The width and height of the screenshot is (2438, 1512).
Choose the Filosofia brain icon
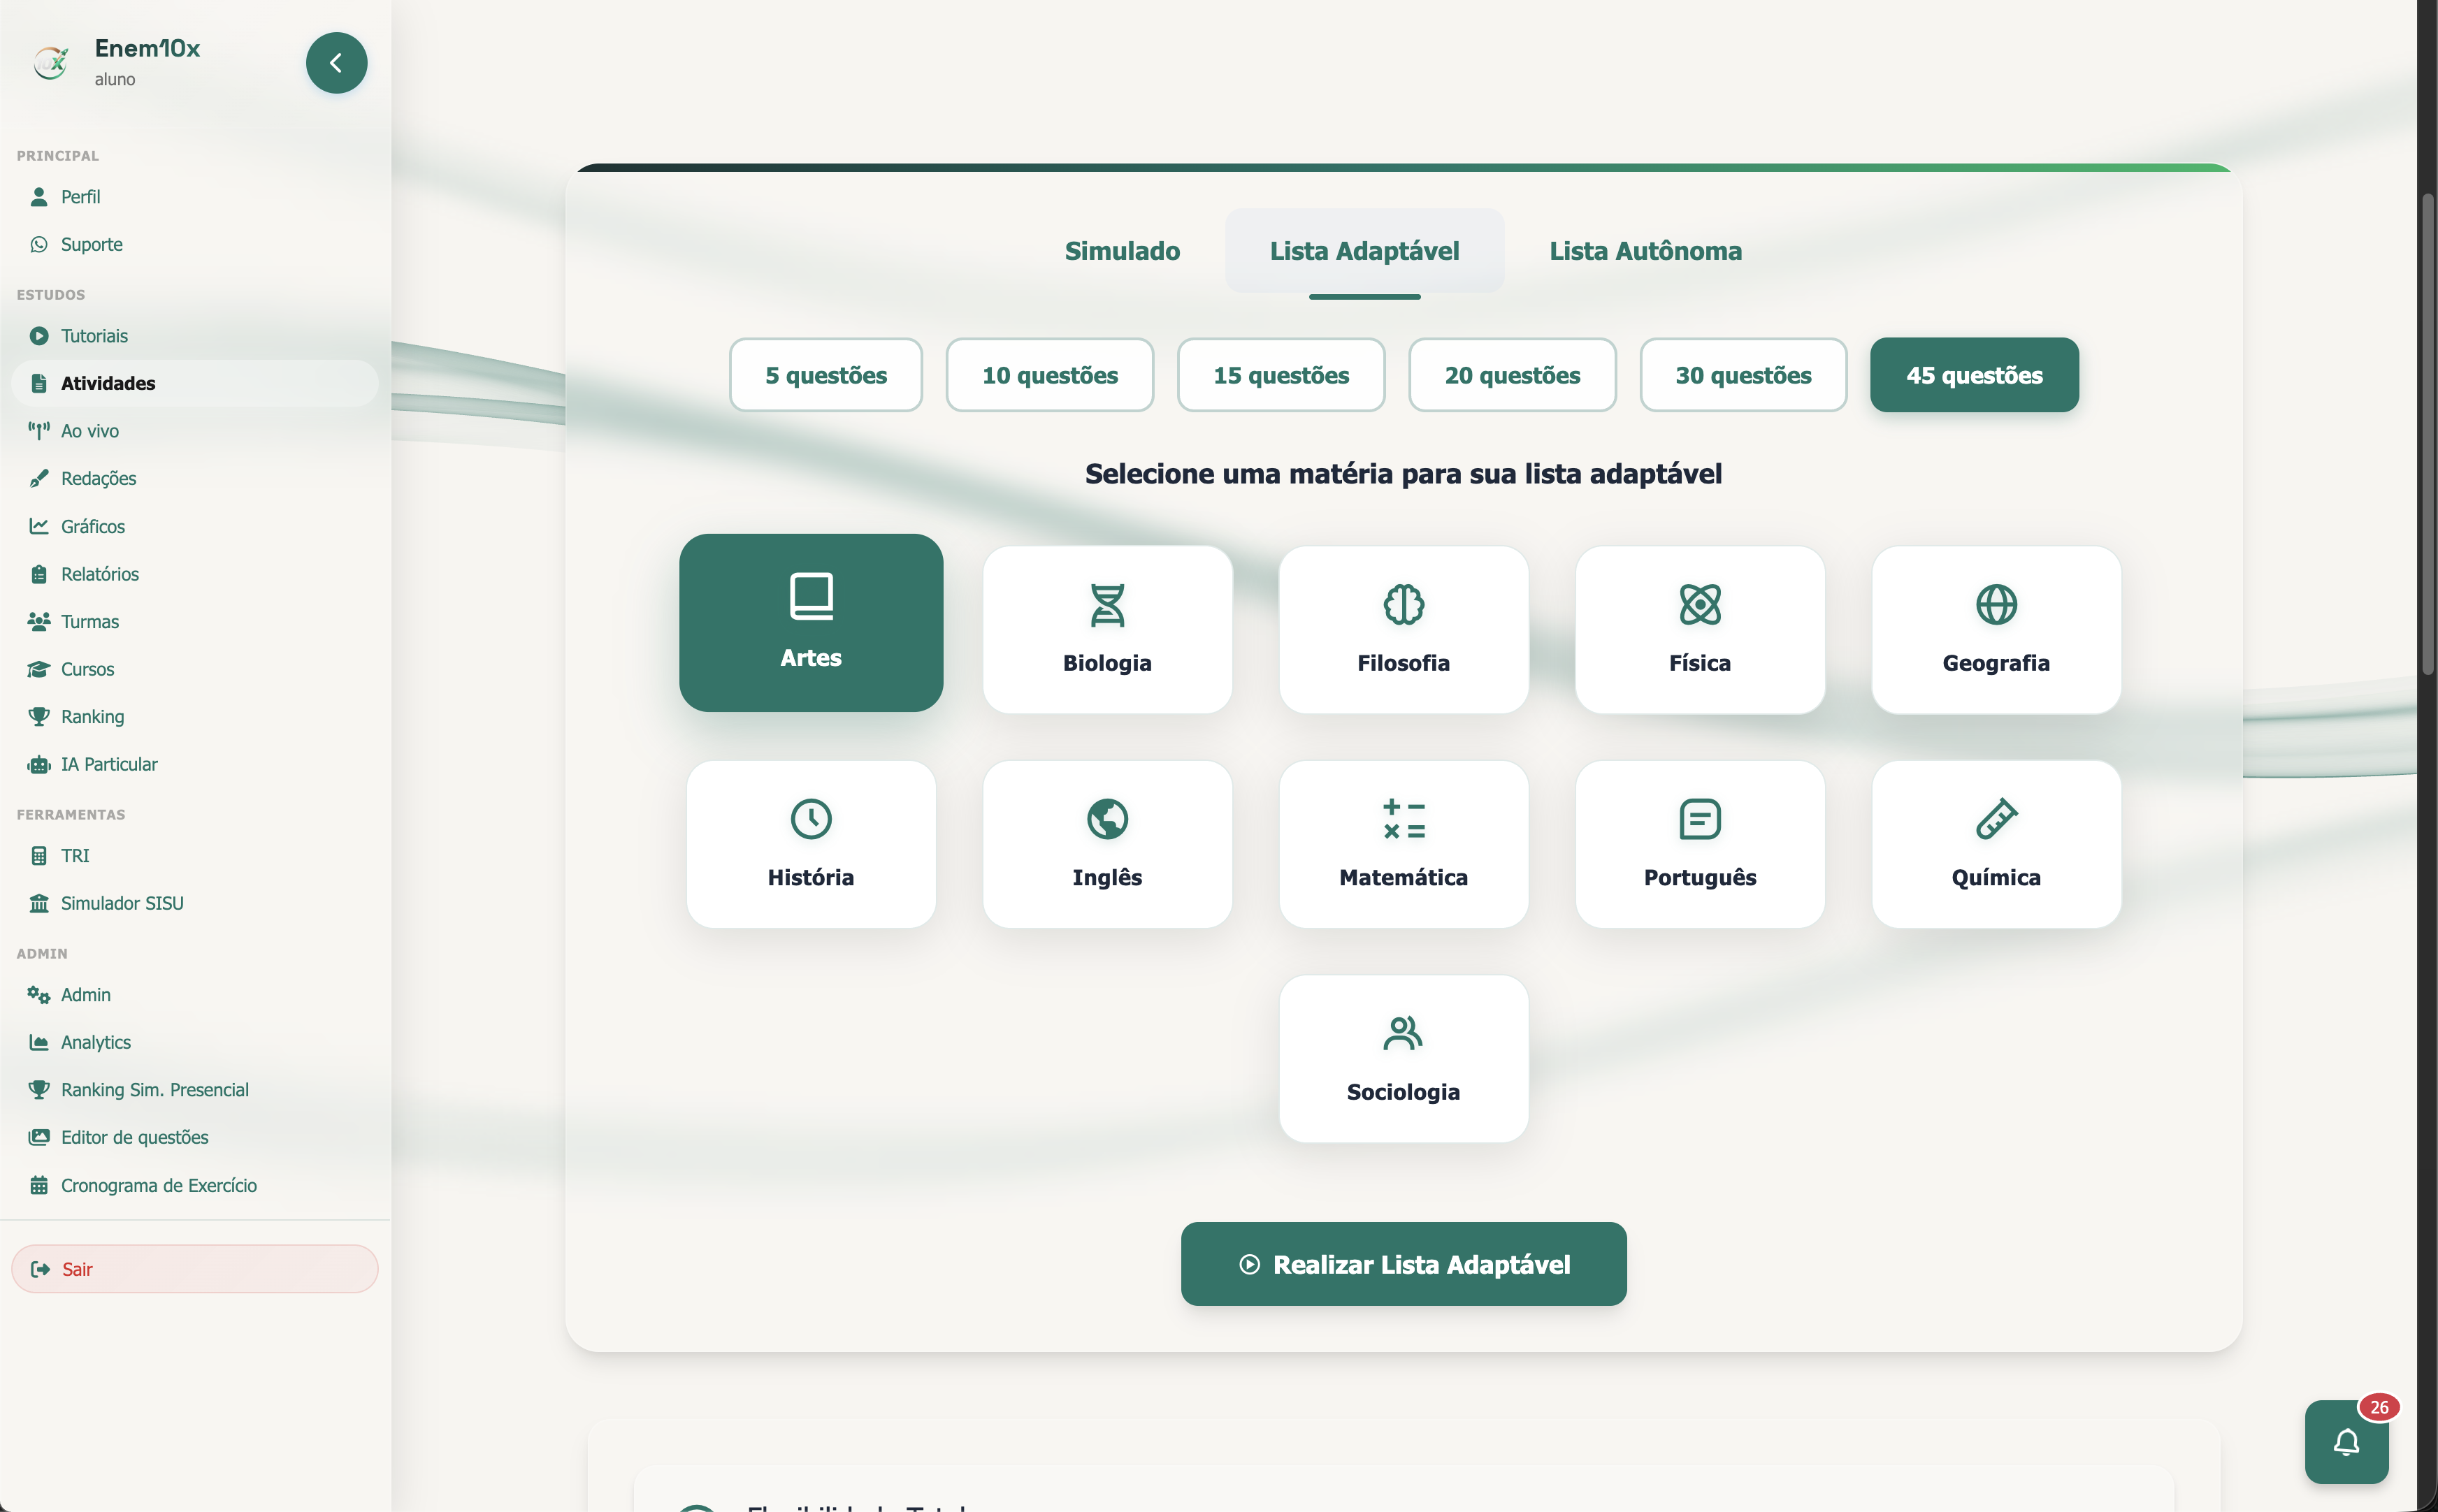click(1403, 604)
